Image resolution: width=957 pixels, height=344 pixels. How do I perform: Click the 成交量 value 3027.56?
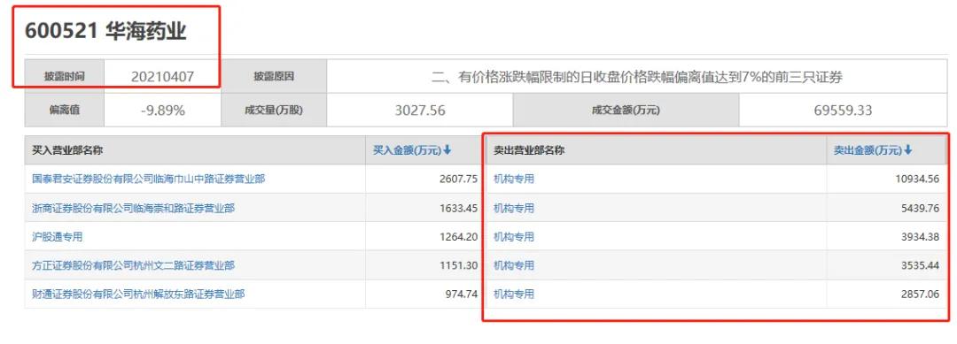pyautogui.click(x=420, y=111)
